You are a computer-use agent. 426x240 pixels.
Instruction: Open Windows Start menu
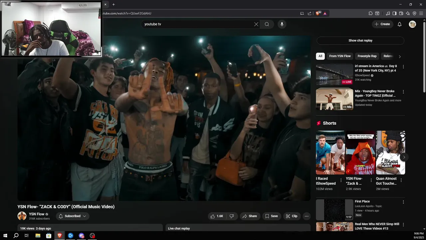click(5, 236)
